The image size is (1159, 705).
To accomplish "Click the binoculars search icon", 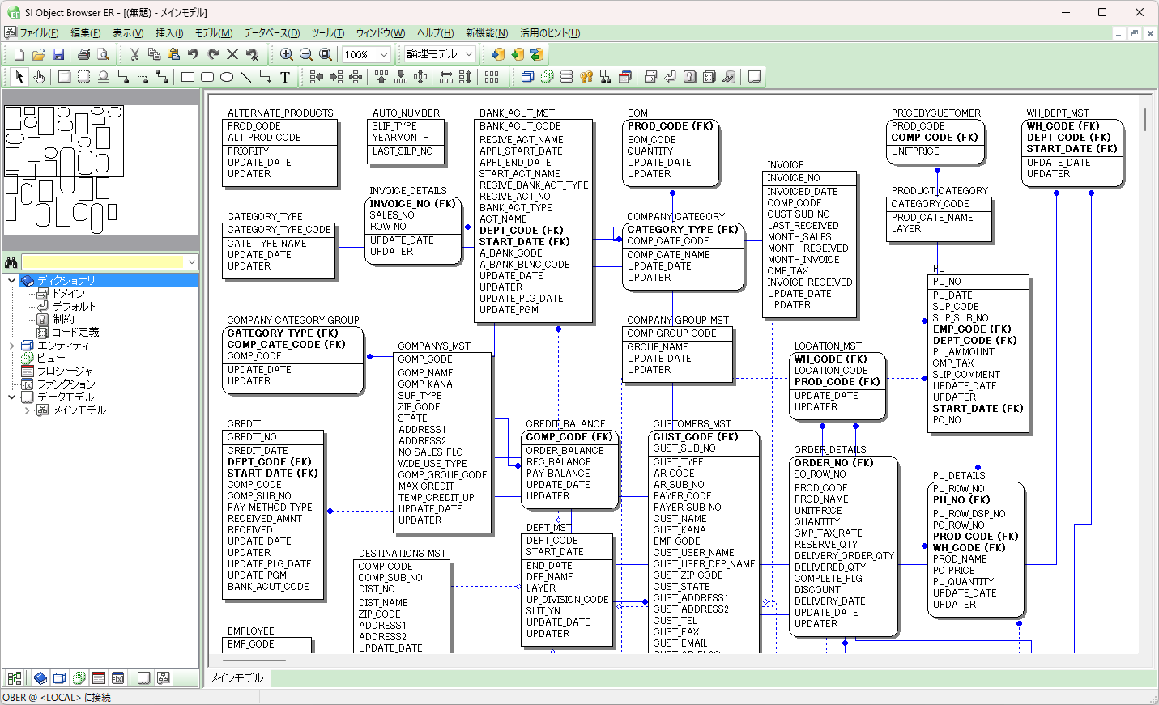I will 11,262.
